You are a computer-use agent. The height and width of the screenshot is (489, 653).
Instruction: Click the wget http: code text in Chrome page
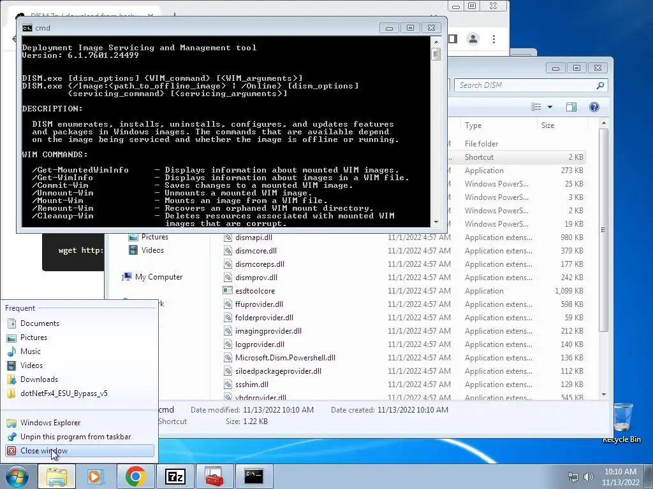[81, 250]
